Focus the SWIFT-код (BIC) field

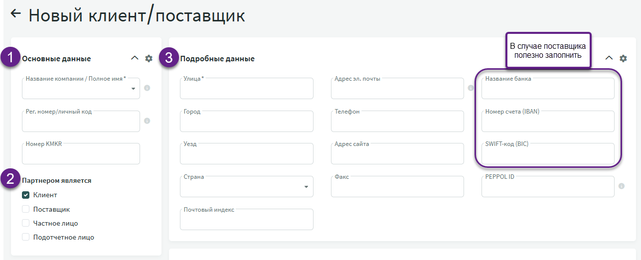[x=547, y=155]
